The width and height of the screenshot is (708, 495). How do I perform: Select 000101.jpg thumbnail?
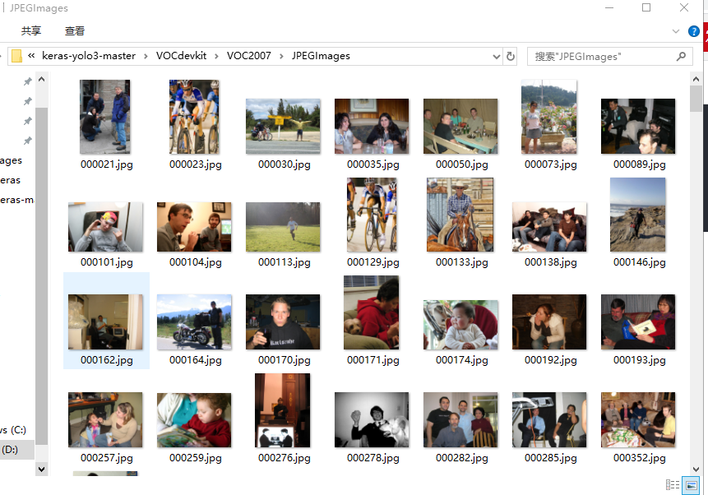coord(105,227)
